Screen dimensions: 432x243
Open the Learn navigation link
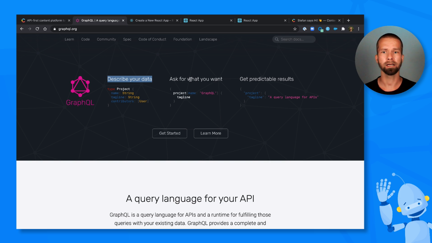point(69,39)
